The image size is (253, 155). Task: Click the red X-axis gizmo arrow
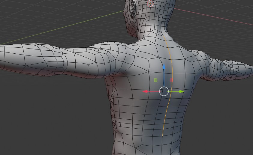click(x=145, y=91)
